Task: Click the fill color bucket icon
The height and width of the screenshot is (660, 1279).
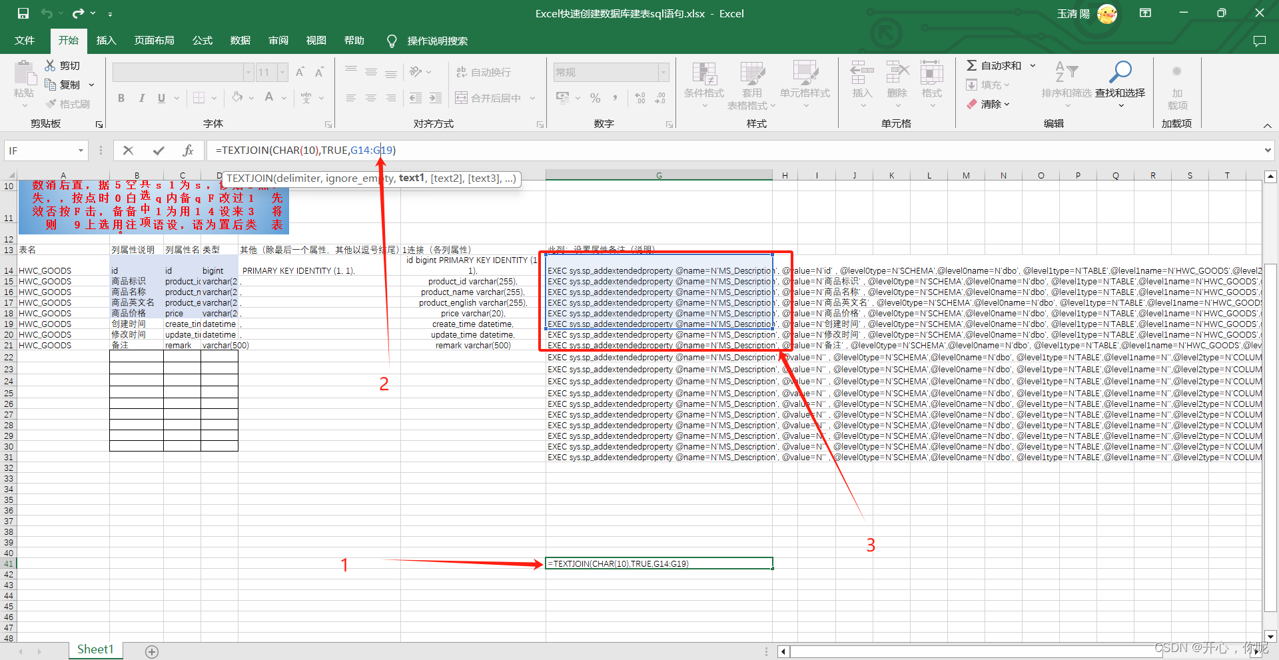Action: (237, 98)
